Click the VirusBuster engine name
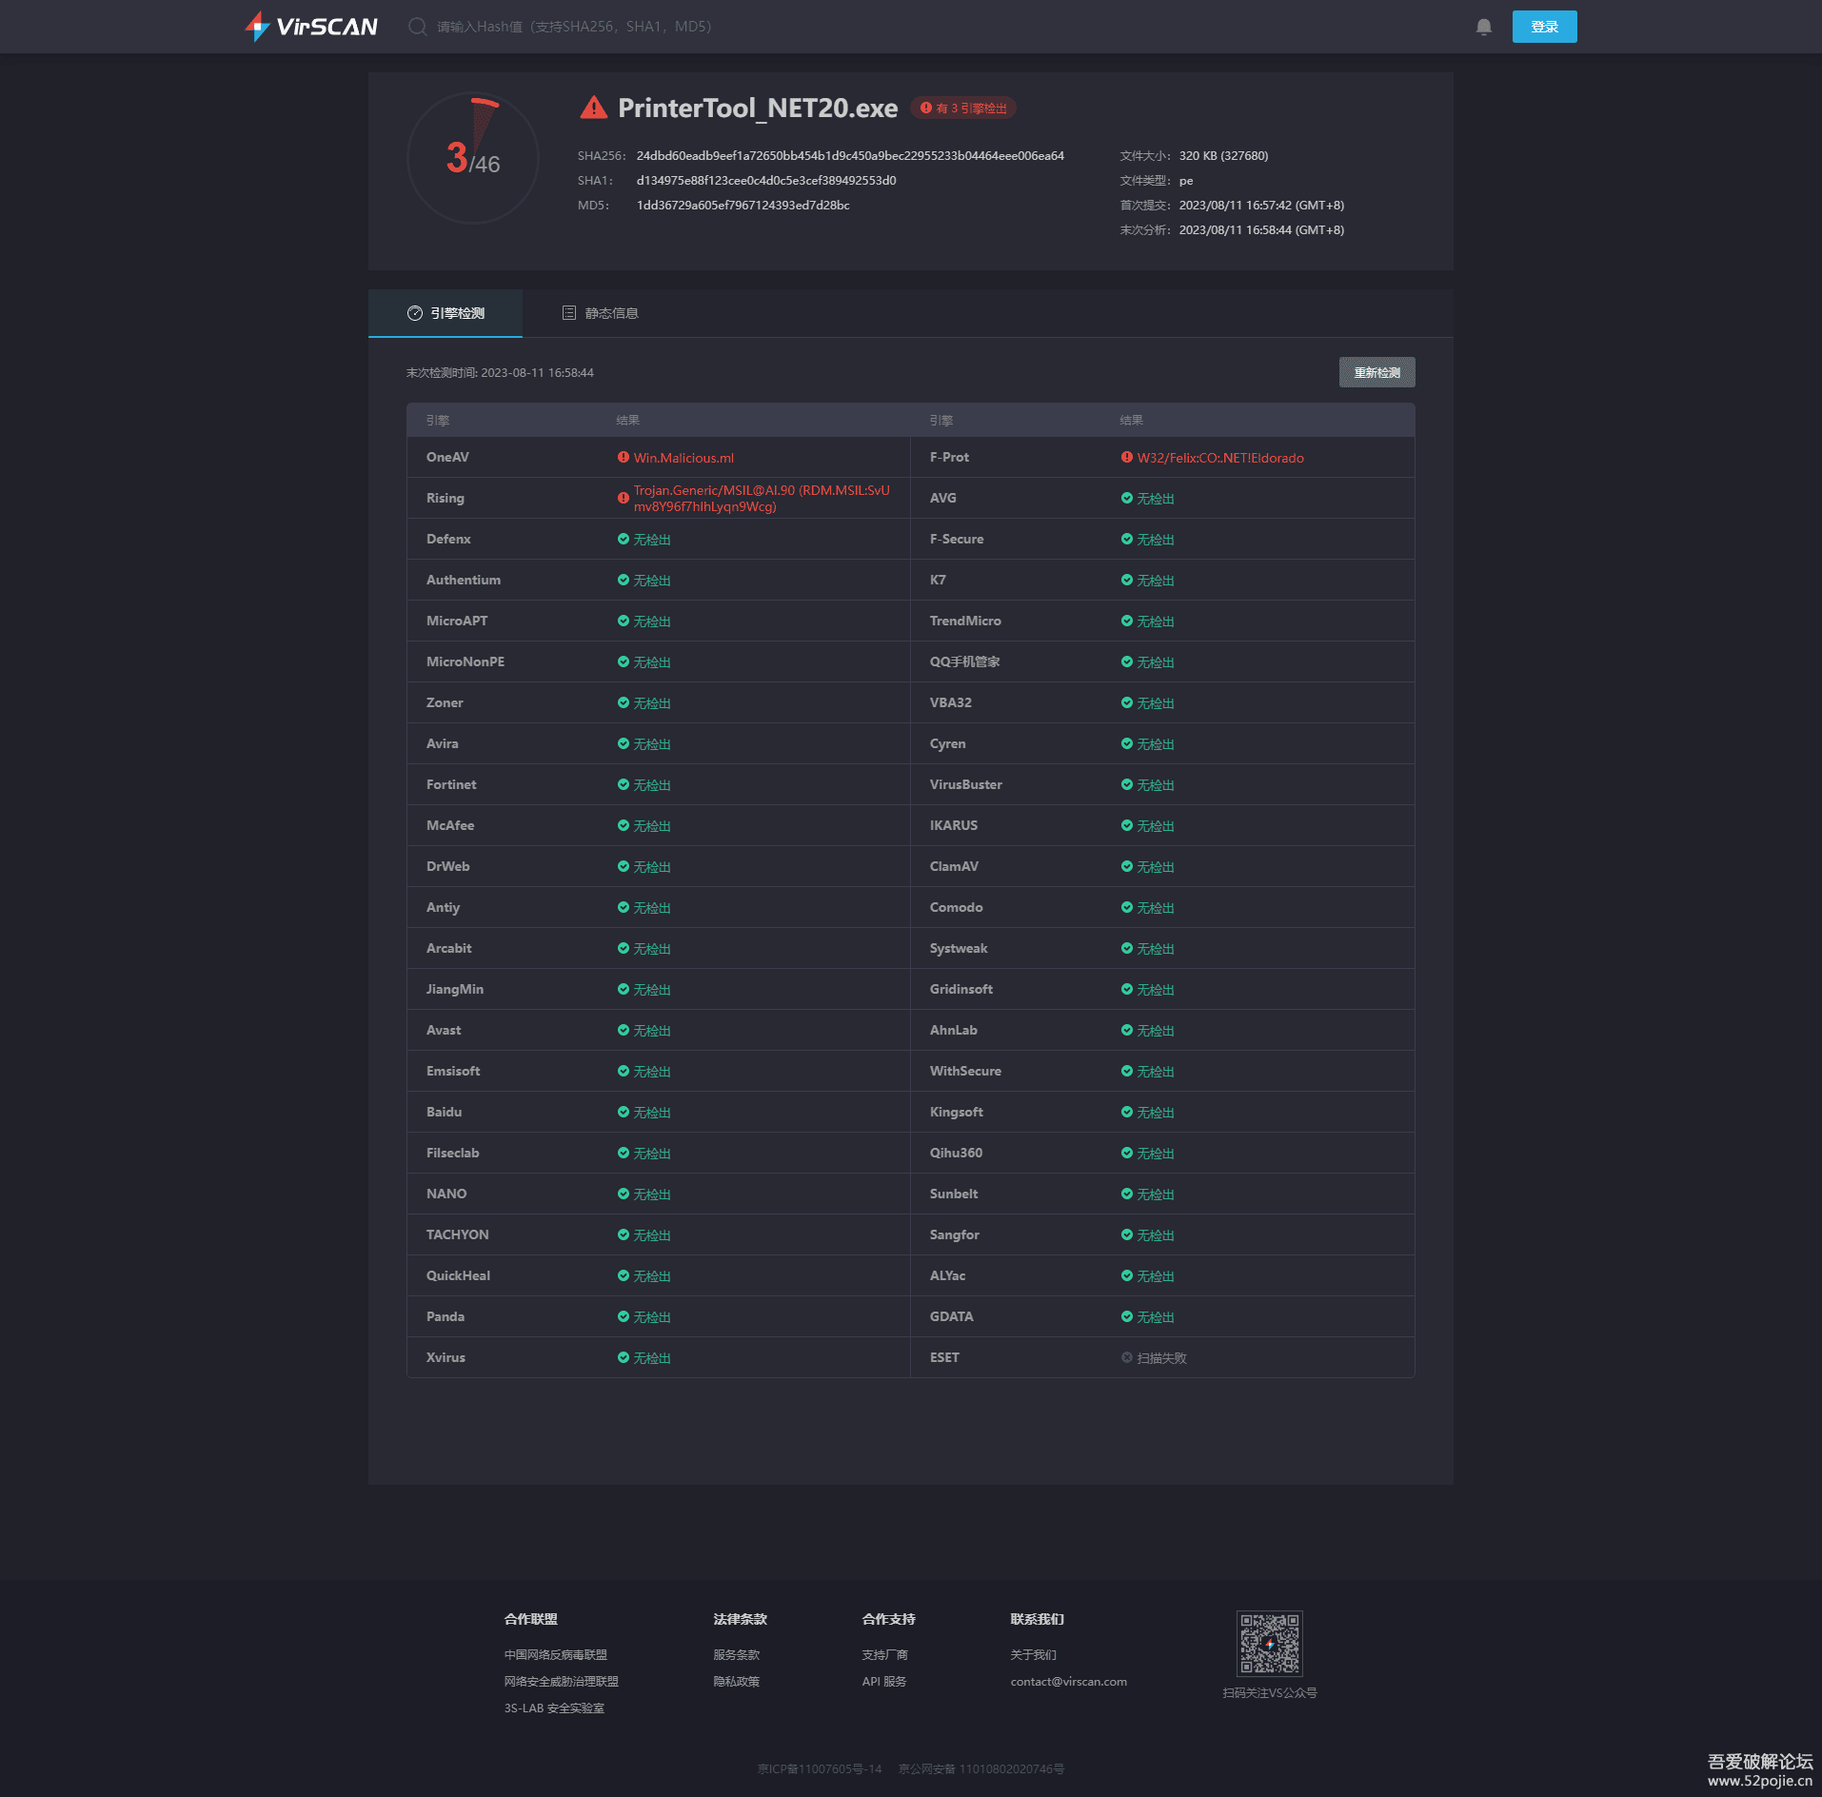Screen dimensions: 1822x1797 tap(965, 784)
